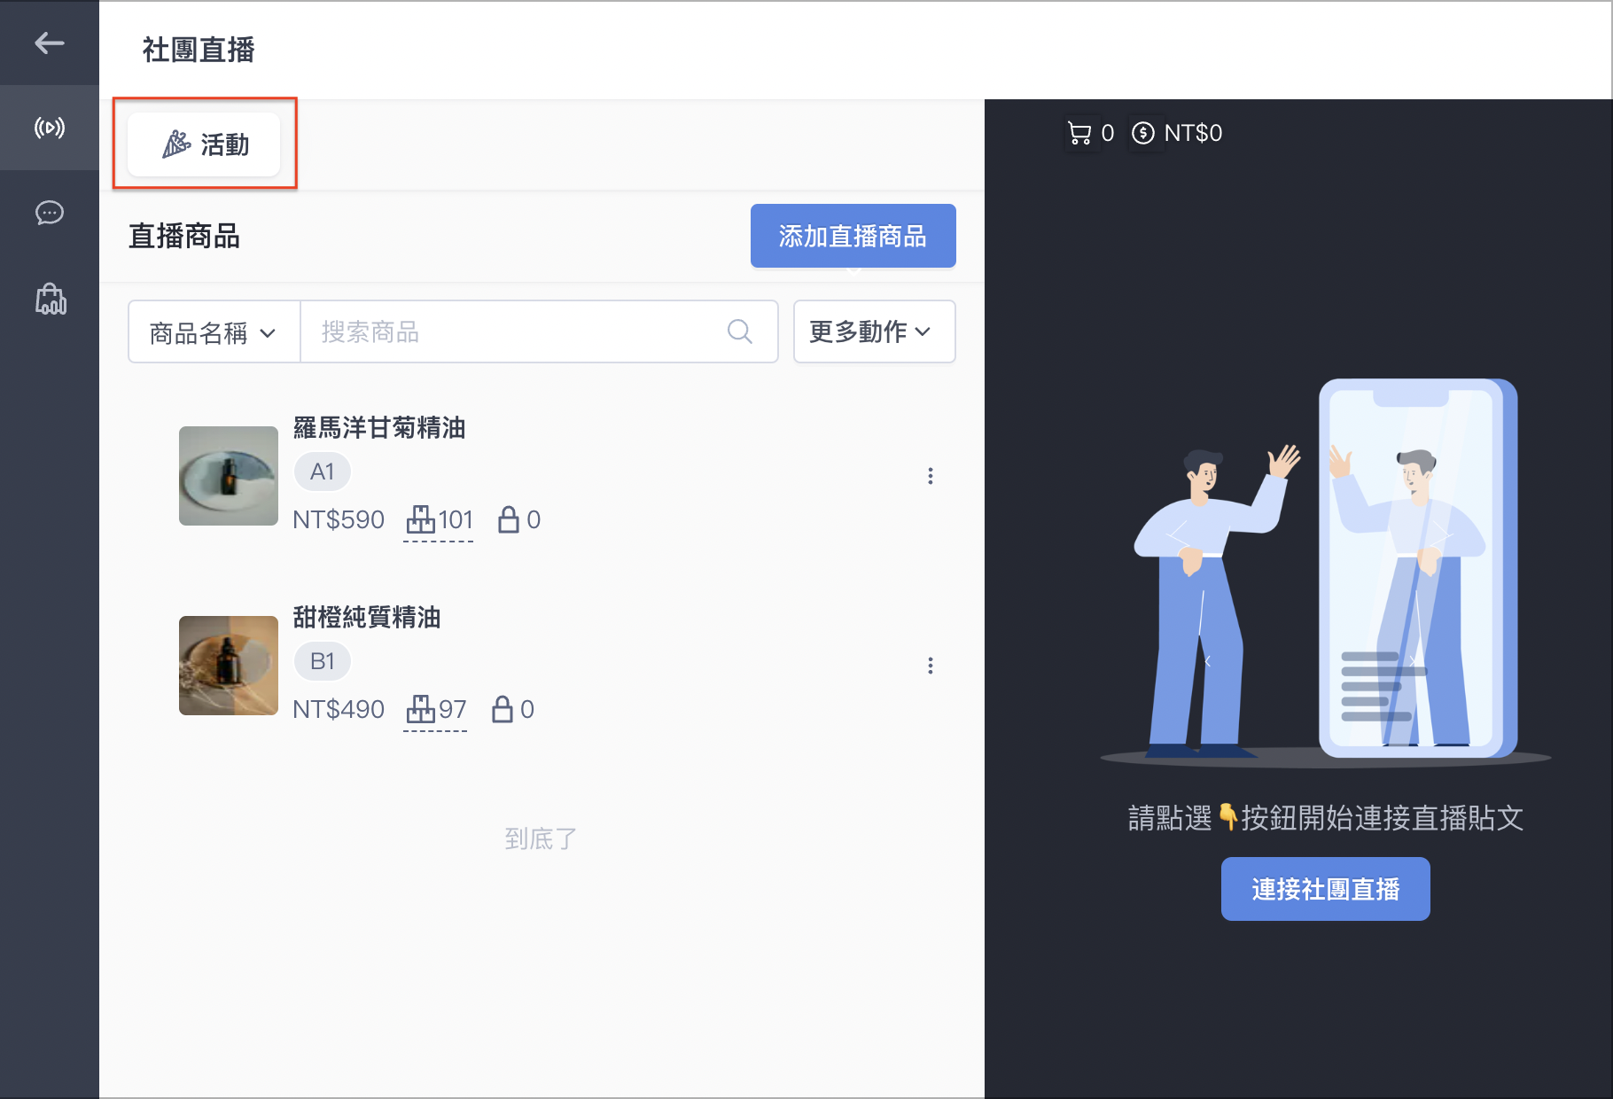Click 連接社團直播 button

point(1325,889)
